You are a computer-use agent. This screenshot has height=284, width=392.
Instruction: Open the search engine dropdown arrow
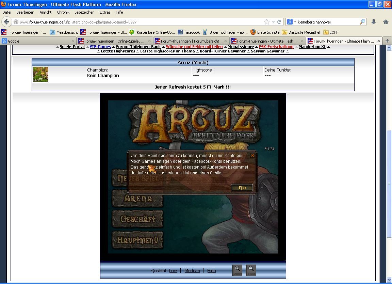(x=295, y=22)
